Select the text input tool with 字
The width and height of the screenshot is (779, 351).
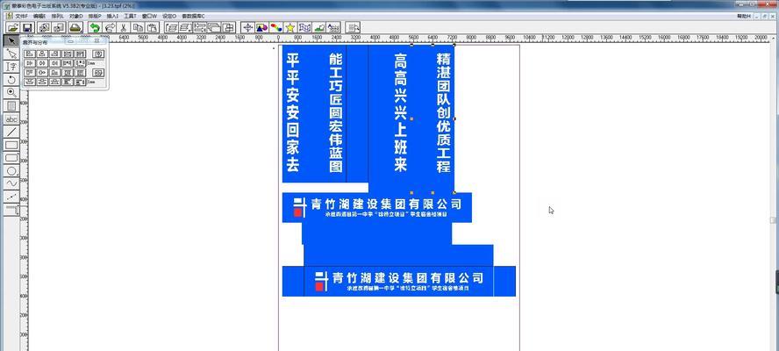point(11,67)
